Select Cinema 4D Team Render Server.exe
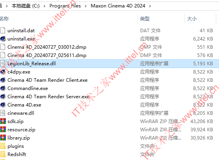The height and width of the screenshot is (160, 219). (x=48, y=97)
